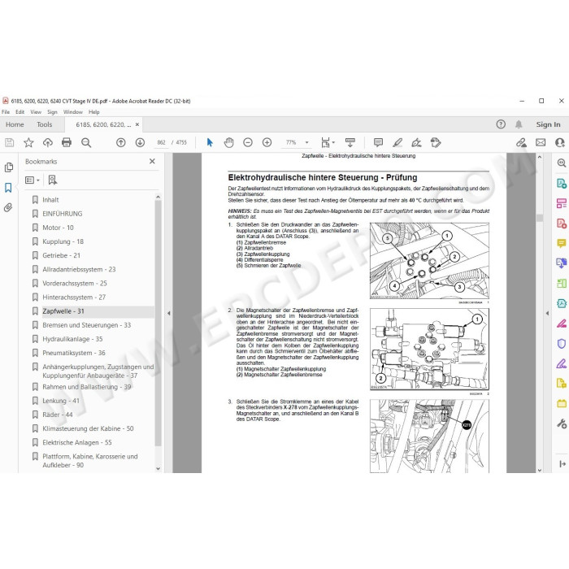Click the Sign In button
Viewport: 569px width, 569px height.
coord(548,124)
